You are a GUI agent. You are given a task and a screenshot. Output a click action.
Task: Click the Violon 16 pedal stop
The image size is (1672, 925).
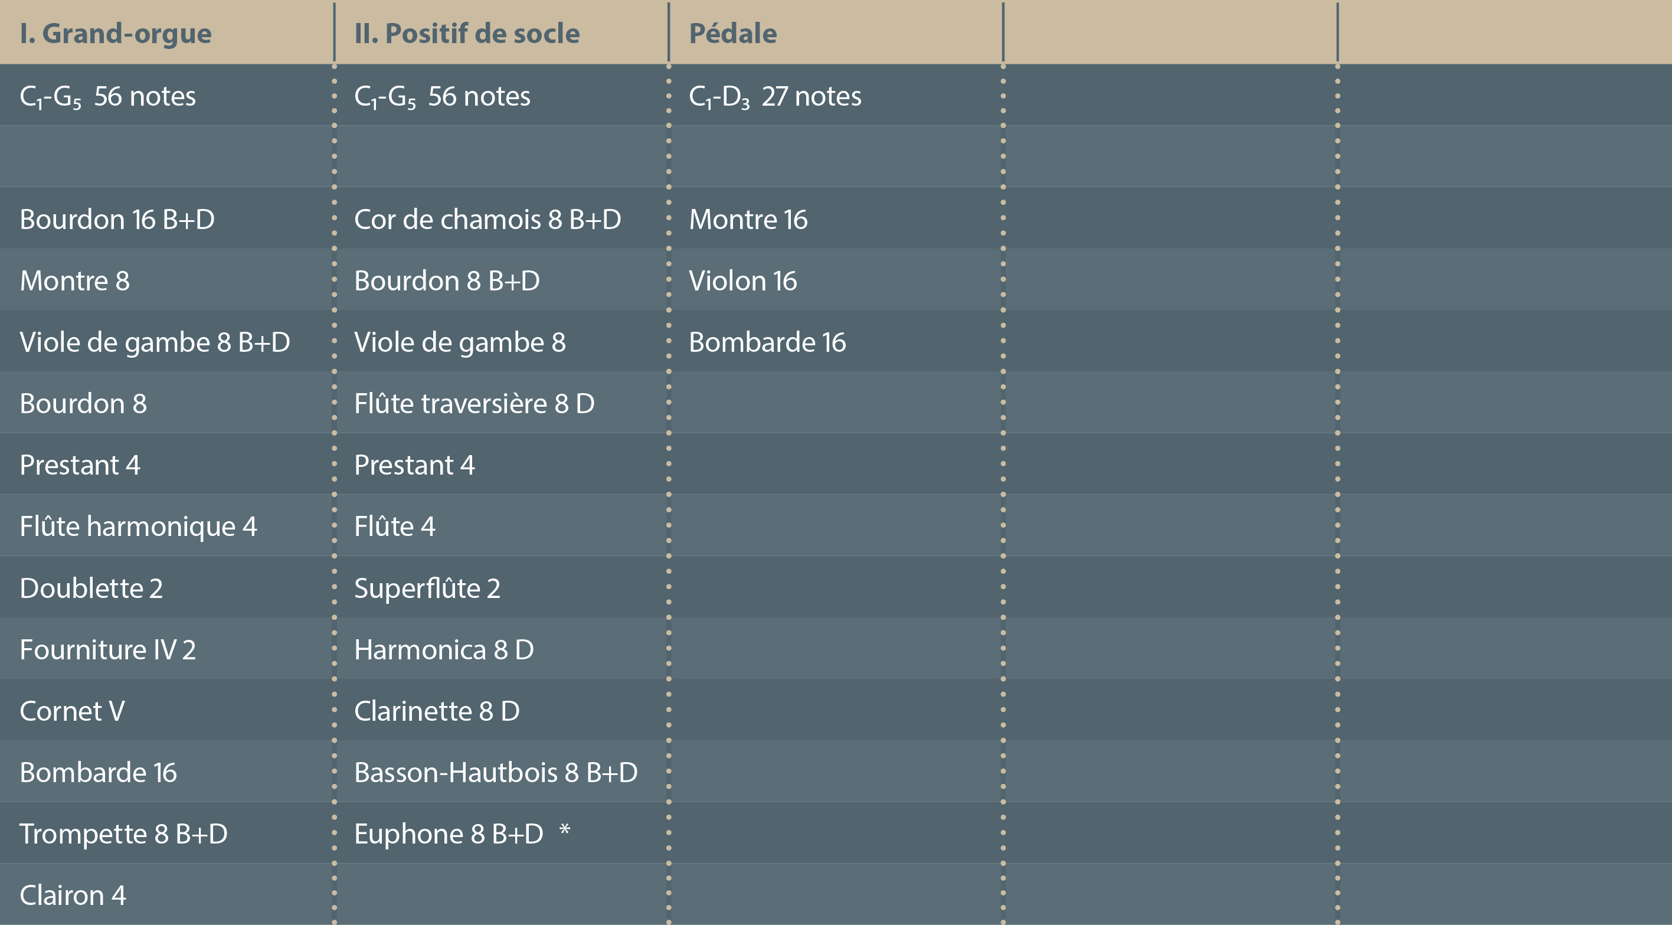(742, 281)
